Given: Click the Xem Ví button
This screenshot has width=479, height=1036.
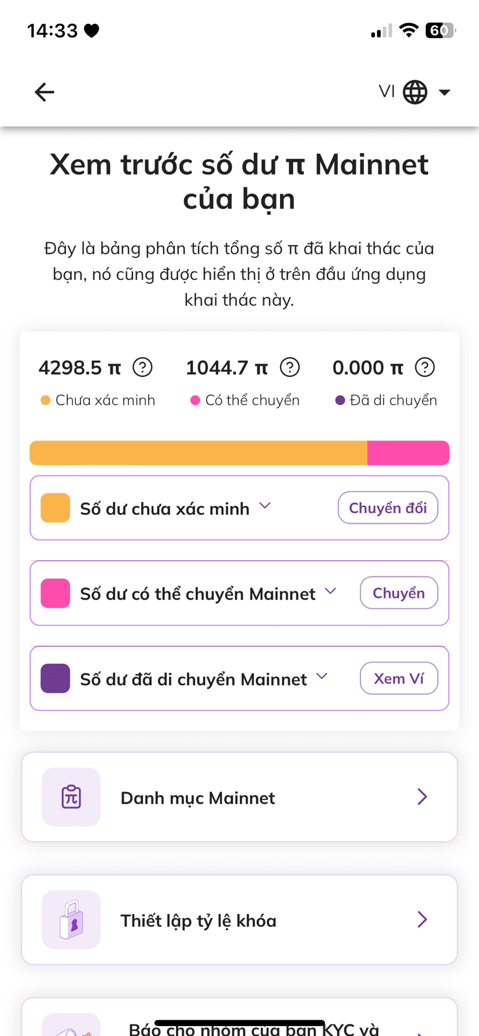Looking at the screenshot, I should (x=399, y=678).
